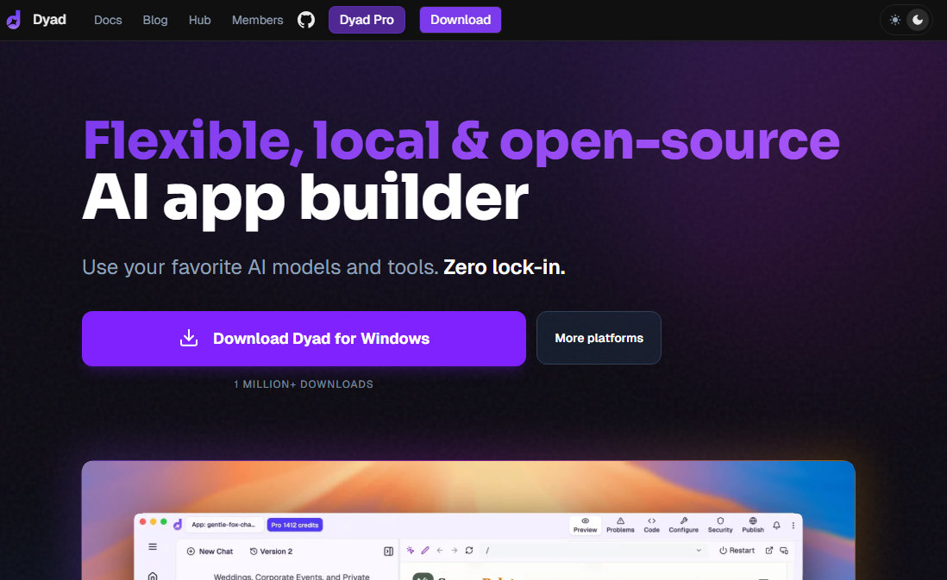Open the GitHub repository icon
Image resolution: width=947 pixels, height=580 pixels.
(306, 20)
